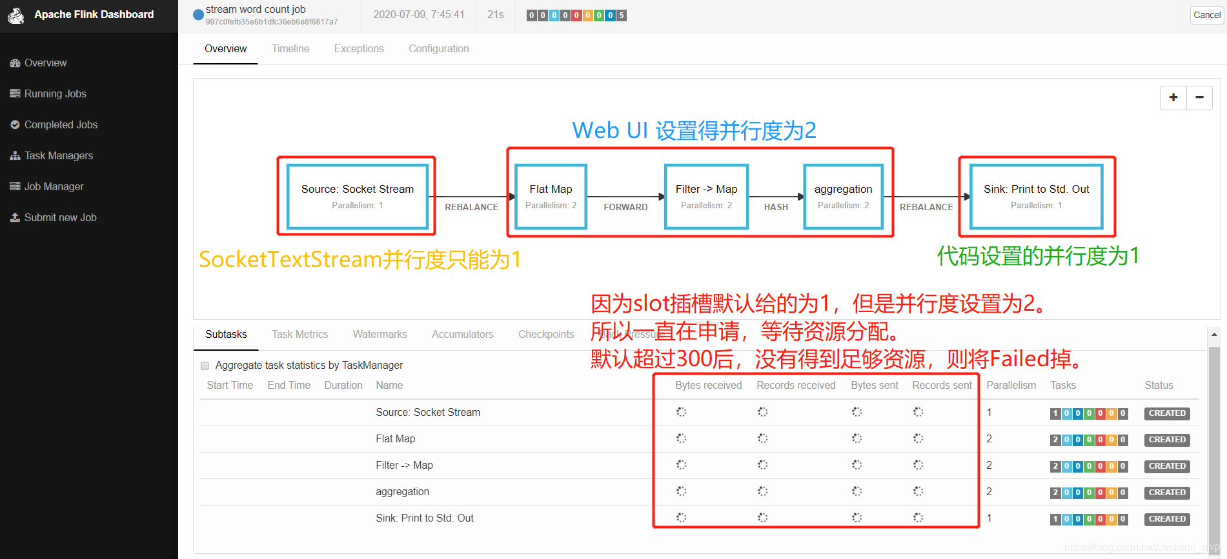Viewport: 1227px width, 559px height.
Task: Select the Sink: Print to Std. Out node
Action: (x=1036, y=197)
